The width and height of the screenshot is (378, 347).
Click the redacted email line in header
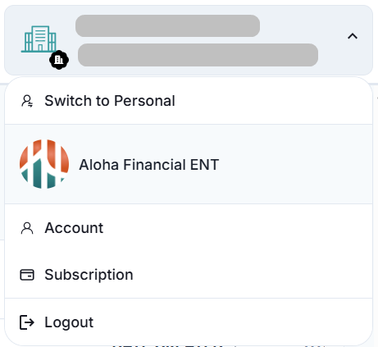coord(198,55)
